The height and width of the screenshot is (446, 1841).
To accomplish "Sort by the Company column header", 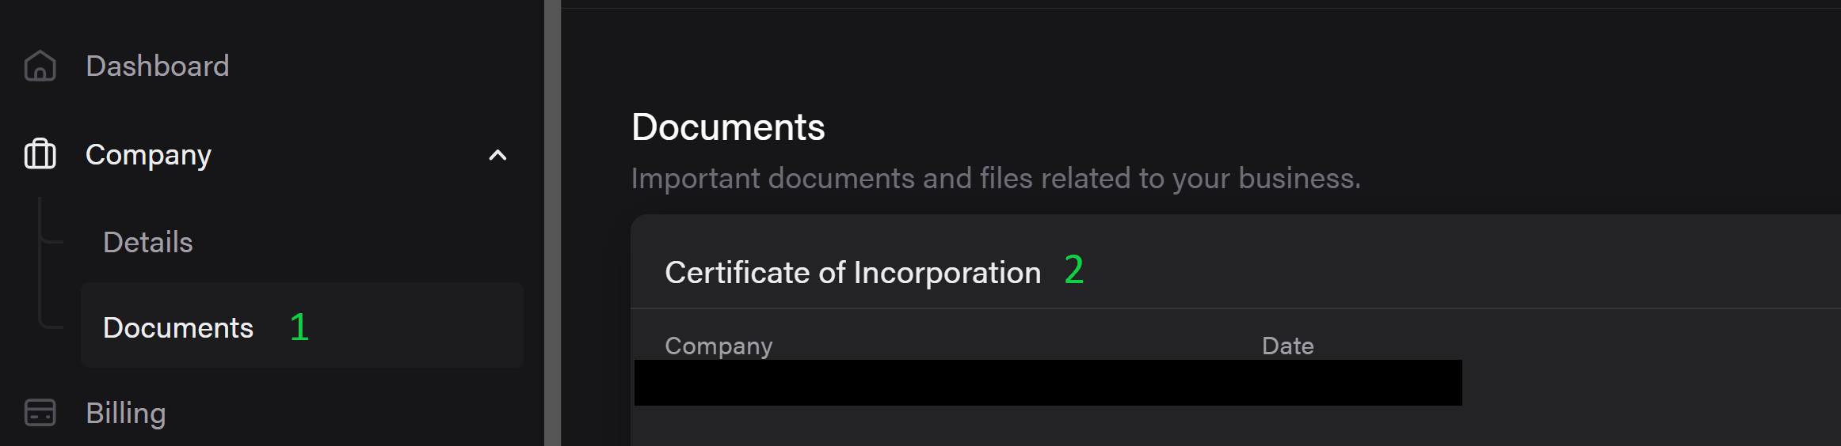I will tap(718, 346).
